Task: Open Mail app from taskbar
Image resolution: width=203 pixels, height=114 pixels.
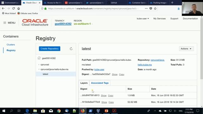Action: 51,111
